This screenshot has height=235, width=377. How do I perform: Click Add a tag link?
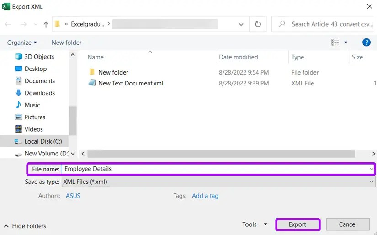[x=205, y=196]
